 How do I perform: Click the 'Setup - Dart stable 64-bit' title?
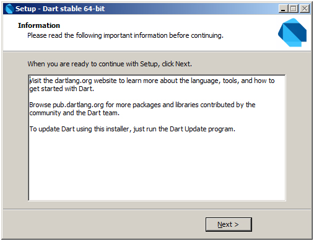click(x=60, y=9)
